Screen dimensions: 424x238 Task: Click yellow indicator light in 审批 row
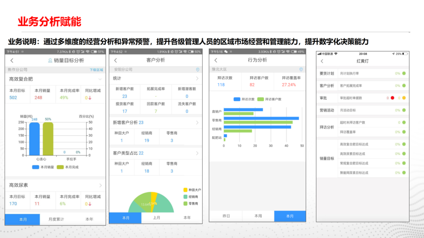404,98
